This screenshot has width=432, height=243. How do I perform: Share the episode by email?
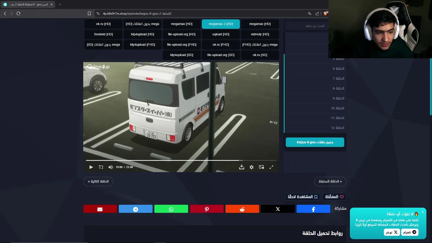100,209
